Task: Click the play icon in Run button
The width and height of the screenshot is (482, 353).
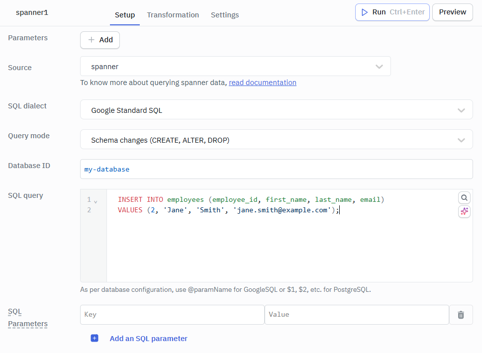Action: pos(365,12)
